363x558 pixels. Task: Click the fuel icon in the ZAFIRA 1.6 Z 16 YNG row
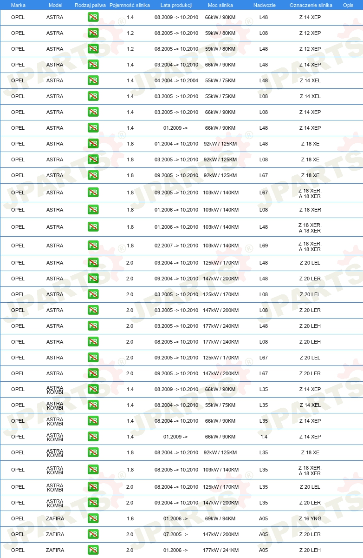click(93, 518)
